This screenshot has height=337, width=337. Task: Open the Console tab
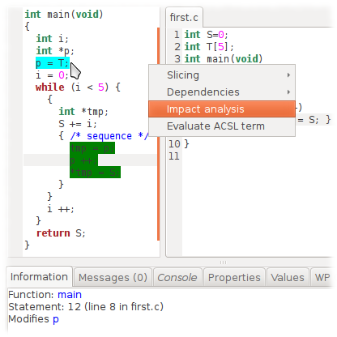(177, 277)
